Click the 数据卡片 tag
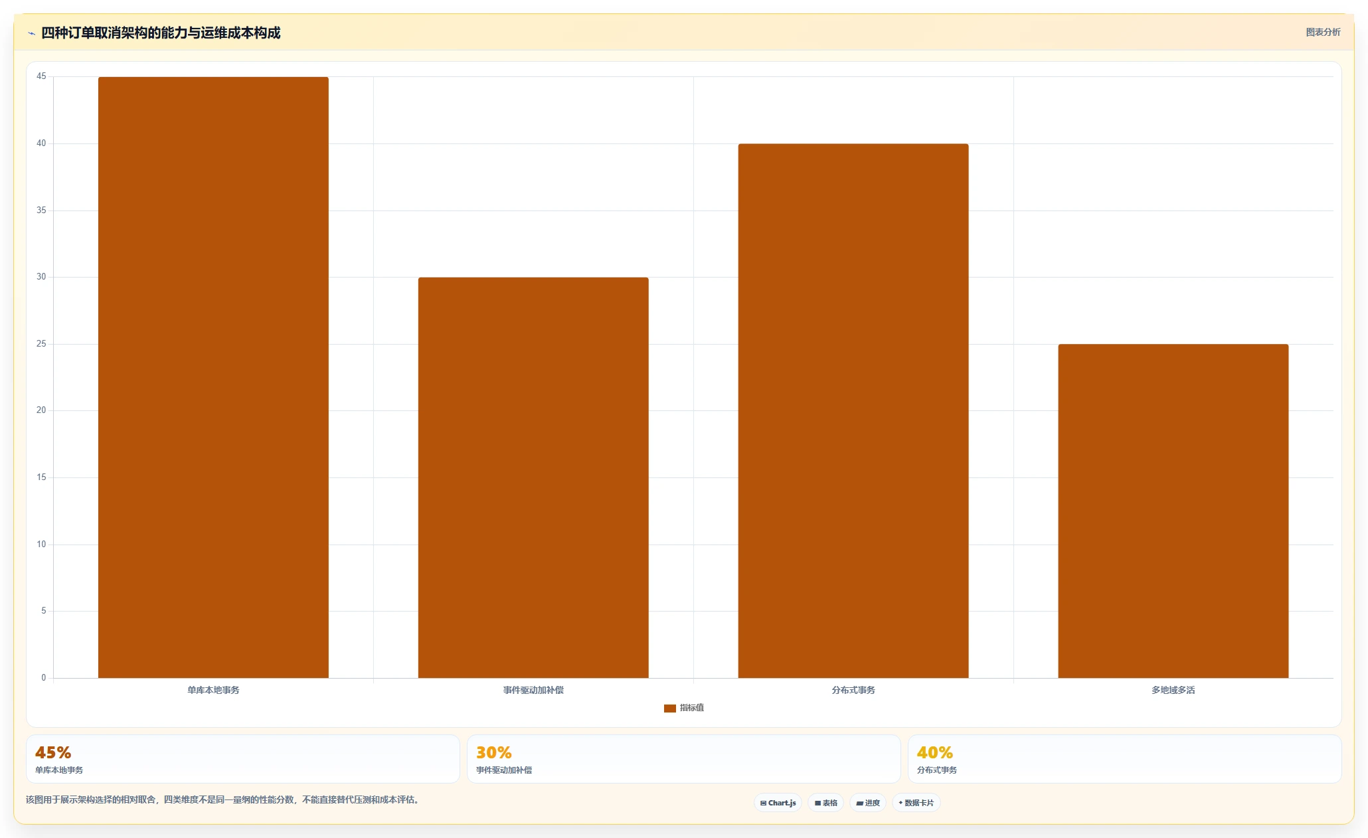Viewport: 1368px width, 838px height. click(x=916, y=803)
